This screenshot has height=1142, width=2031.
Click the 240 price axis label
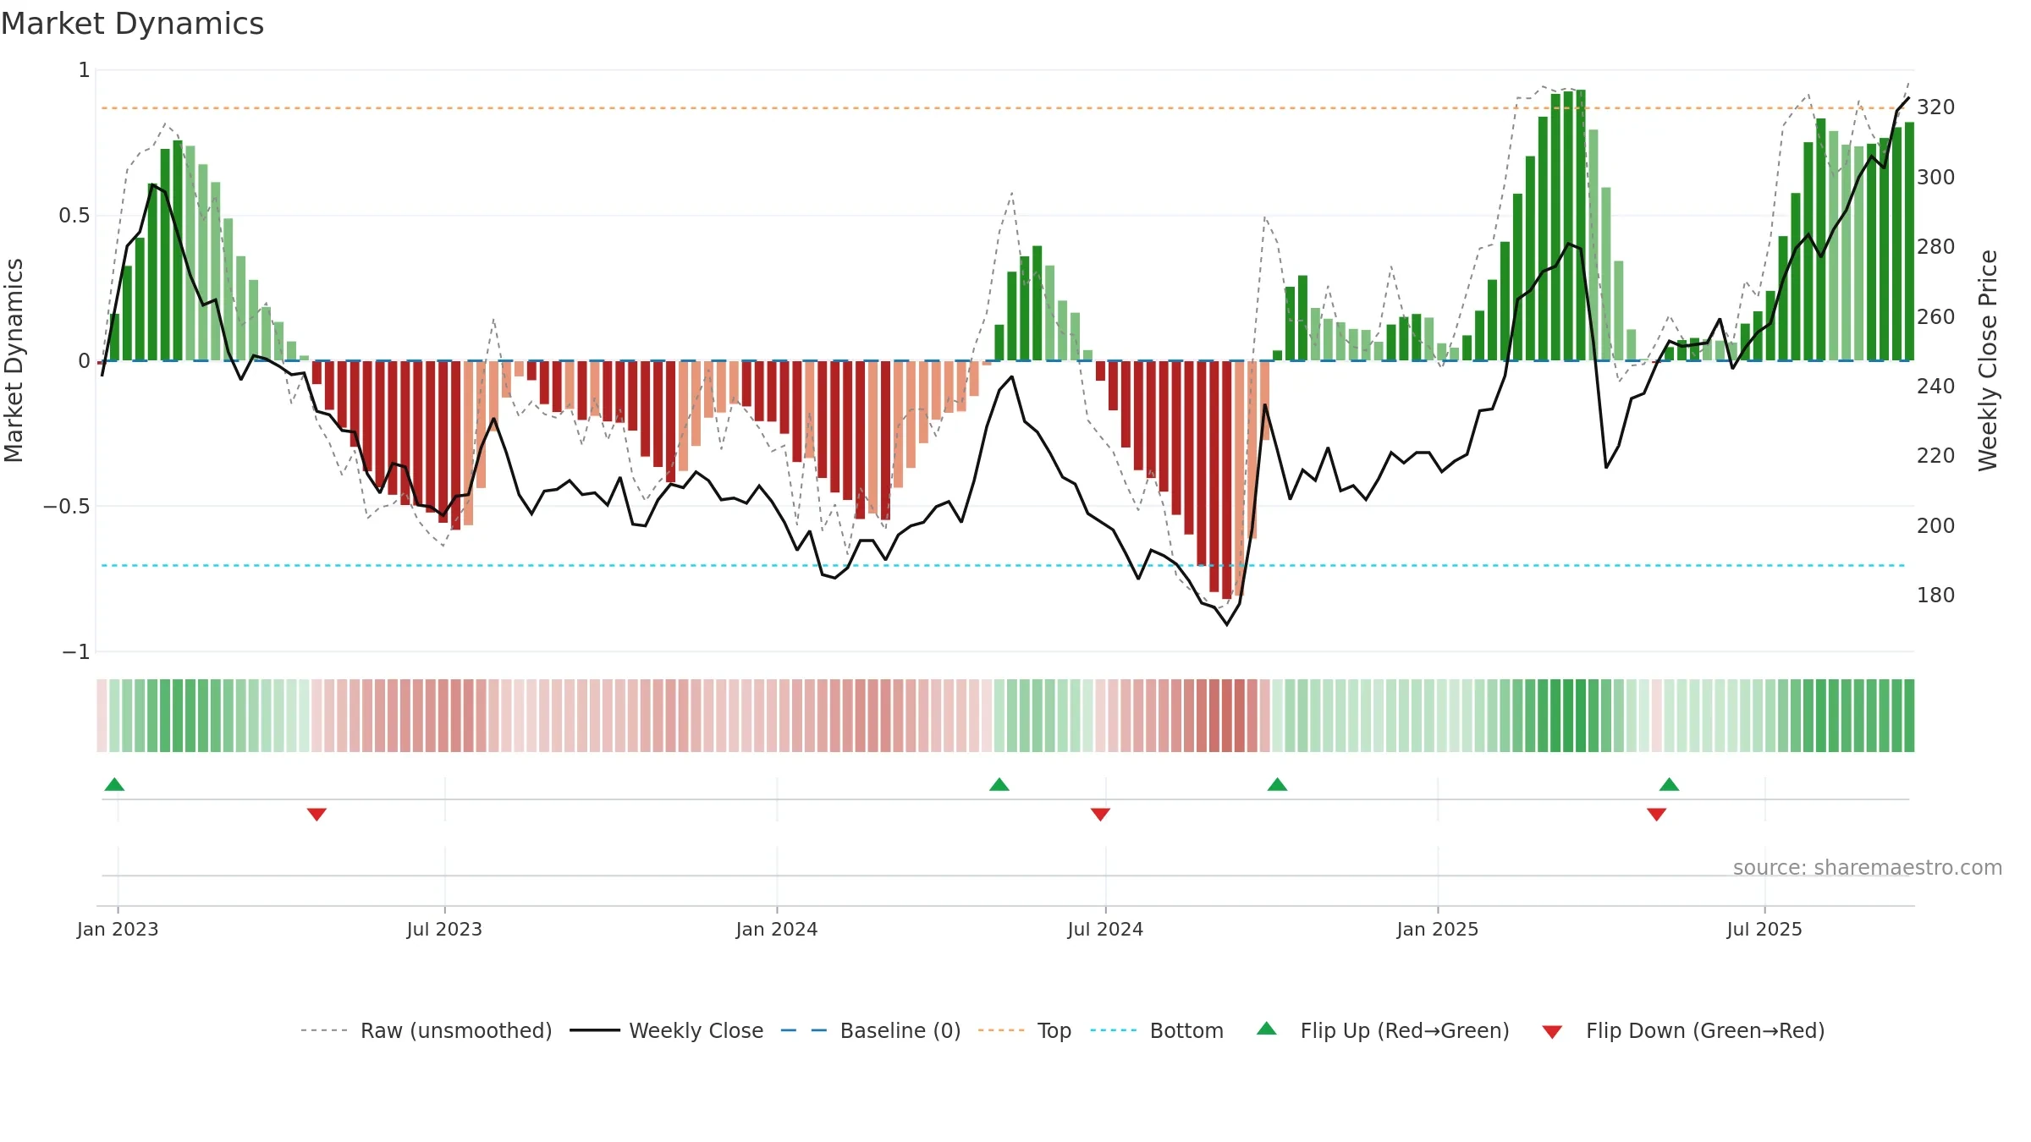[1936, 387]
